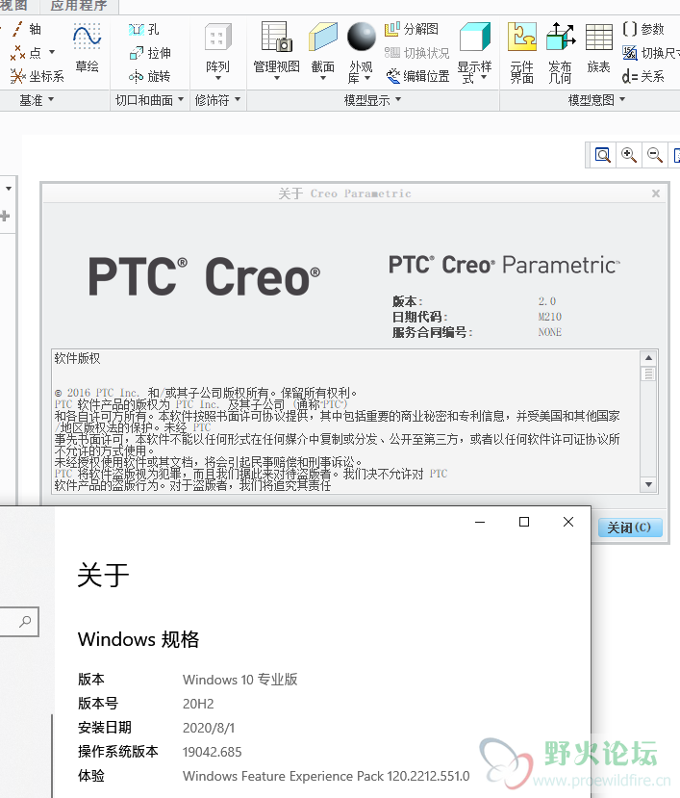680x798 pixels.
Task: Open the Appearance Gallery (外观库)
Action: [361, 51]
